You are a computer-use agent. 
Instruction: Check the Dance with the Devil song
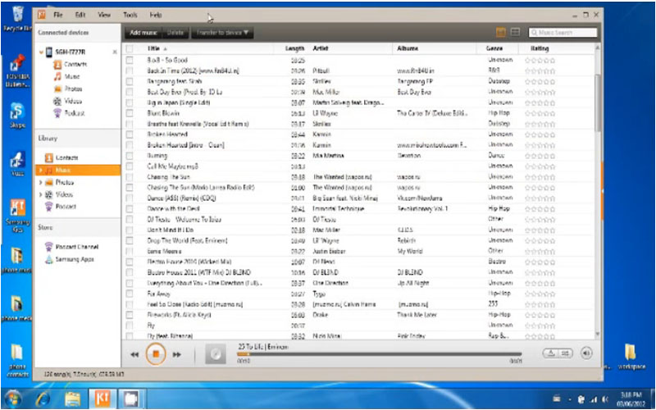coord(130,209)
